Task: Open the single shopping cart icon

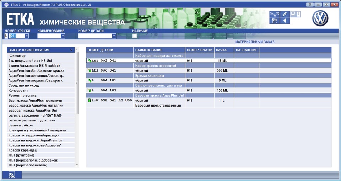Action: point(274,21)
